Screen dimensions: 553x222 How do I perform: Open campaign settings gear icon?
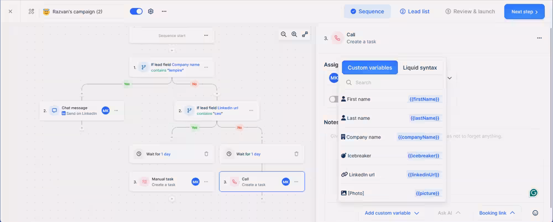[x=150, y=11]
